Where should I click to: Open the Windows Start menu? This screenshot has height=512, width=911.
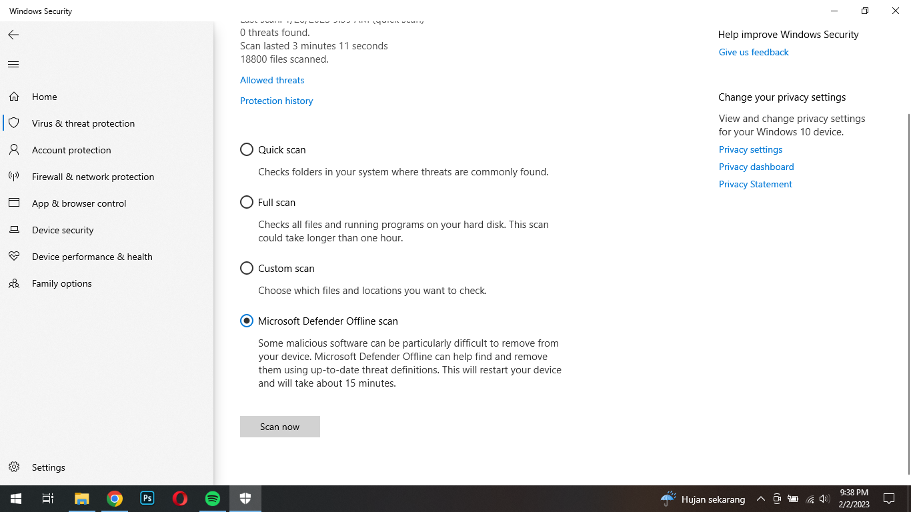16,499
